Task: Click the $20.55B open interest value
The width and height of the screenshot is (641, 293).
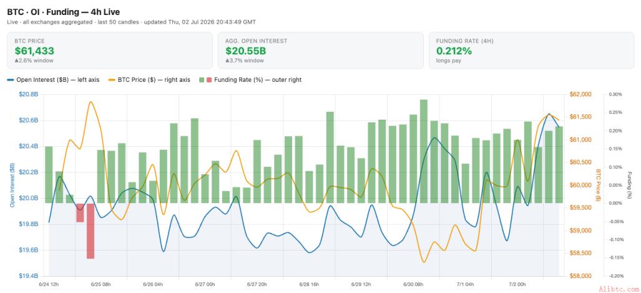Action: coord(246,51)
